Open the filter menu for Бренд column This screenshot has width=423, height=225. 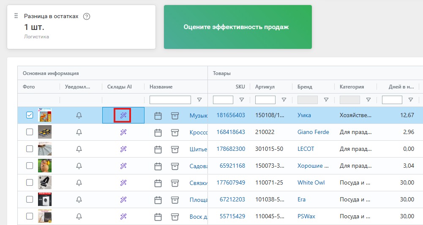(x=326, y=100)
